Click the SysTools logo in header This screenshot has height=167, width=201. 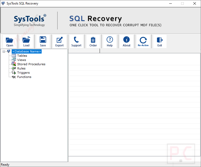30,20
